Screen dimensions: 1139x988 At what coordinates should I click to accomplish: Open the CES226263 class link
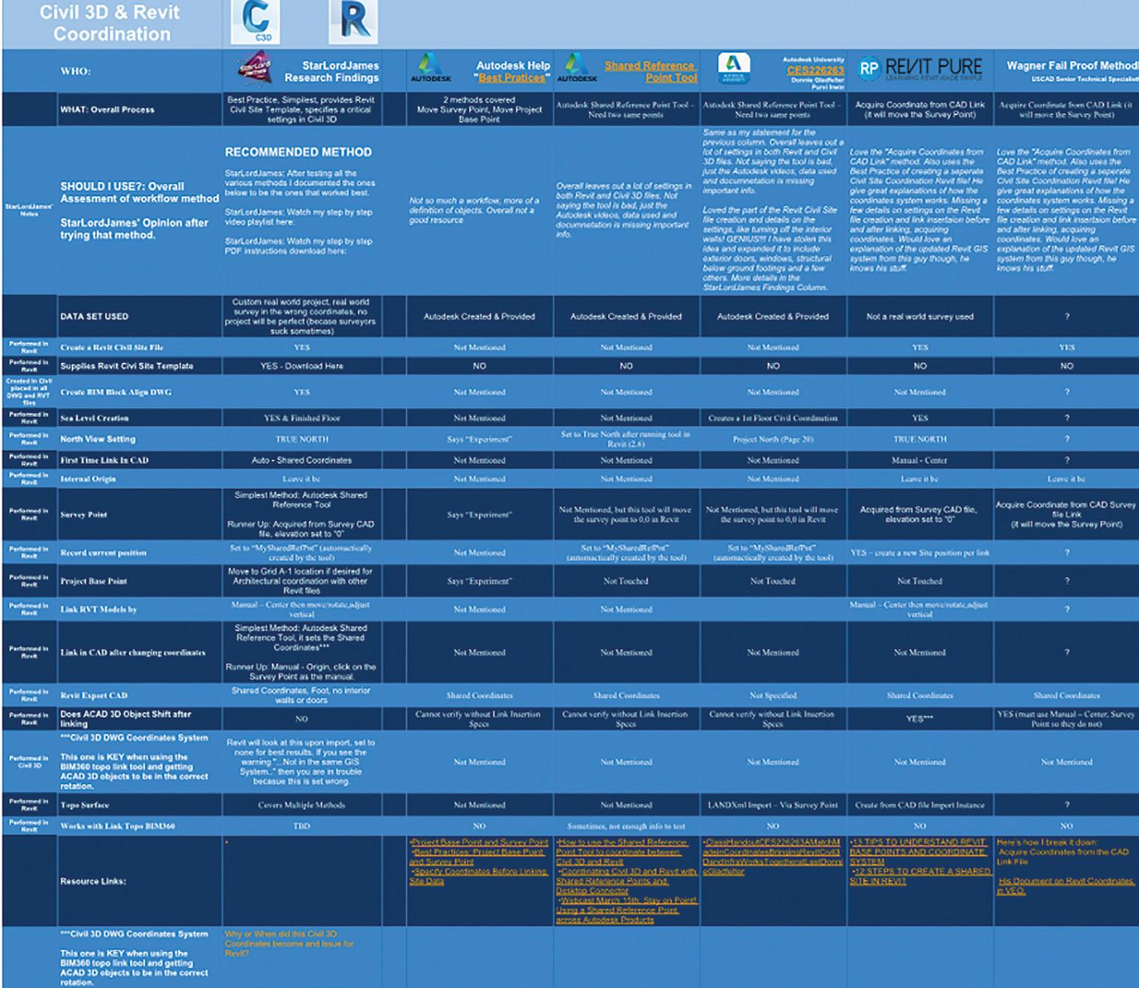[815, 70]
